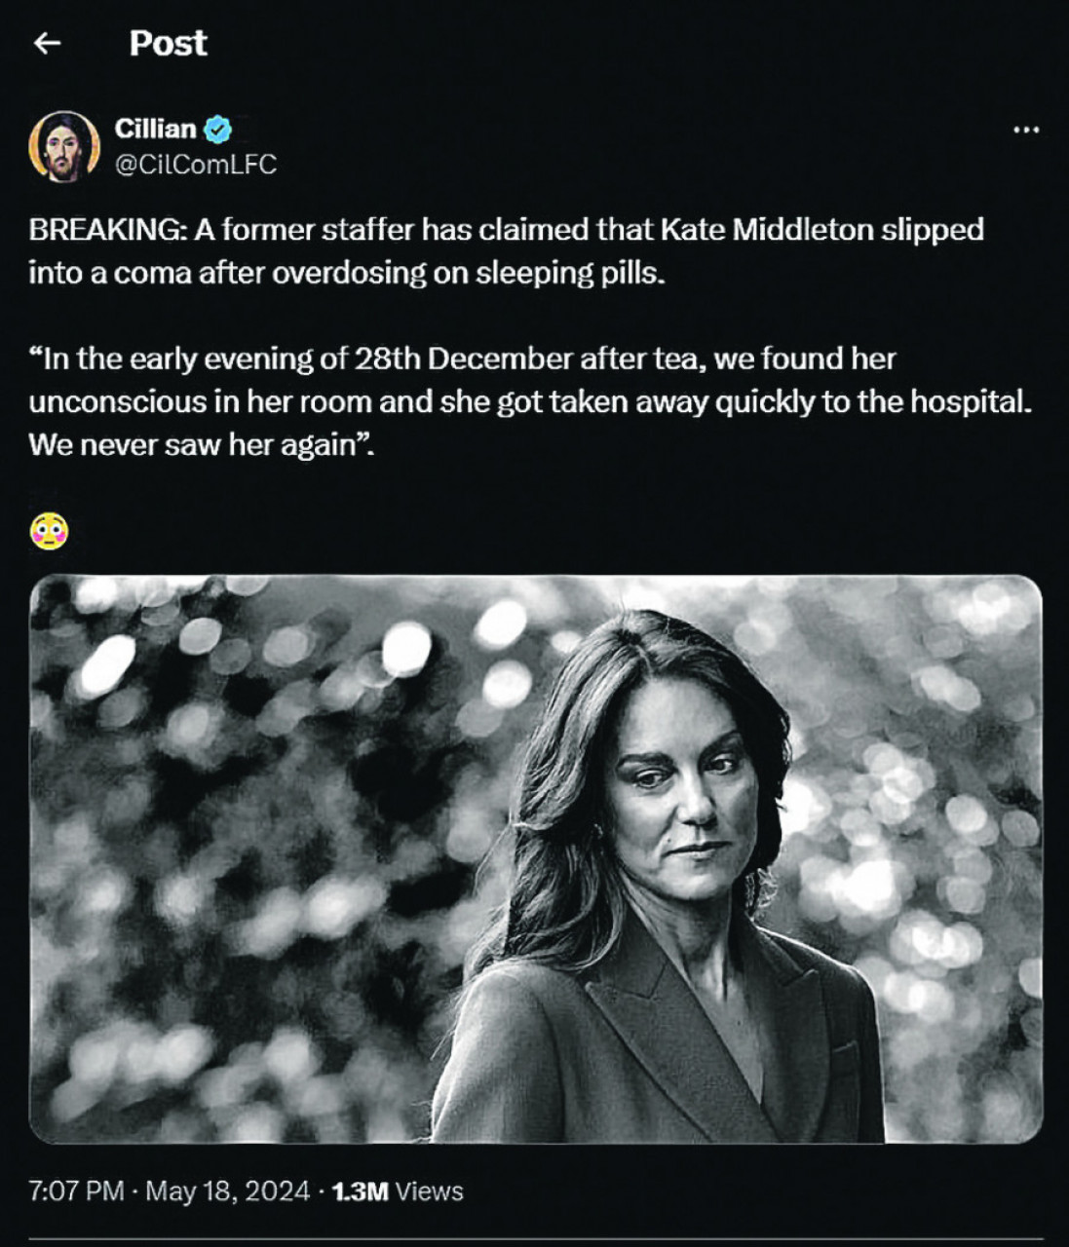Click the "Post" header title
Viewport: 1069px width, 1247px height.
[x=168, y=43]
